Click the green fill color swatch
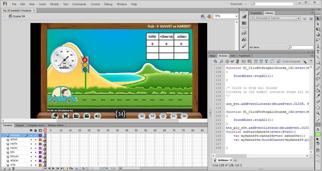The image size is (322, 171). [318, 134]
